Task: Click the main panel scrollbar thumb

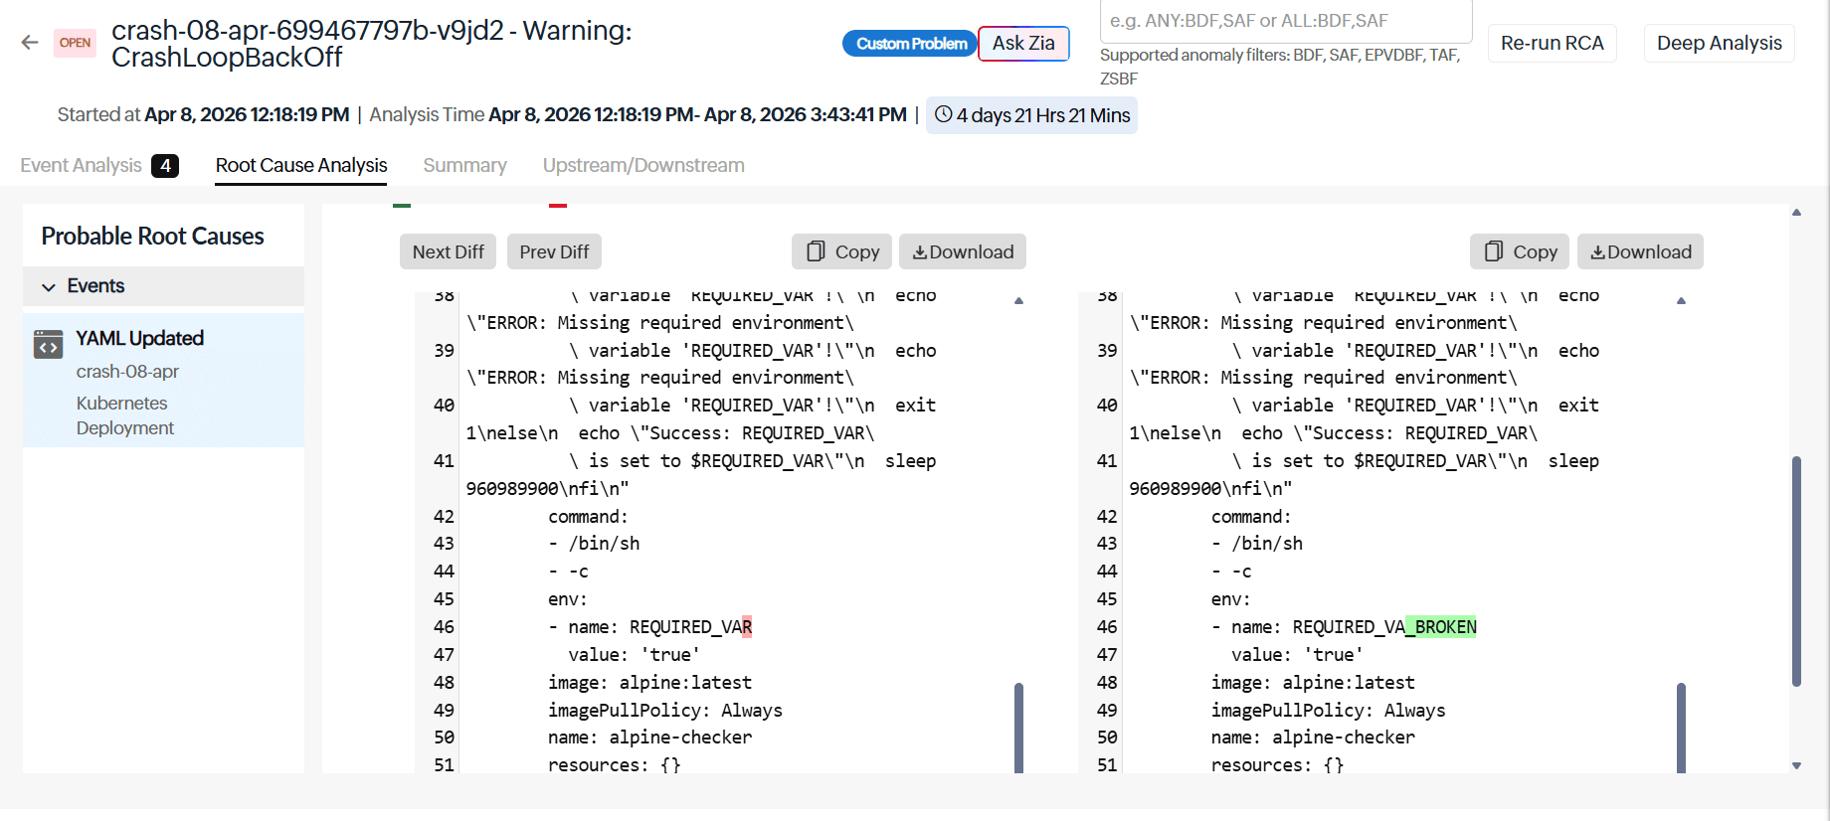Action: (1796, 572)
